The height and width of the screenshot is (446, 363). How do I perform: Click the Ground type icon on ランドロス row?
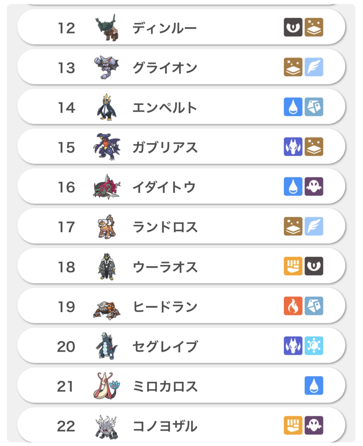point(293,226)
